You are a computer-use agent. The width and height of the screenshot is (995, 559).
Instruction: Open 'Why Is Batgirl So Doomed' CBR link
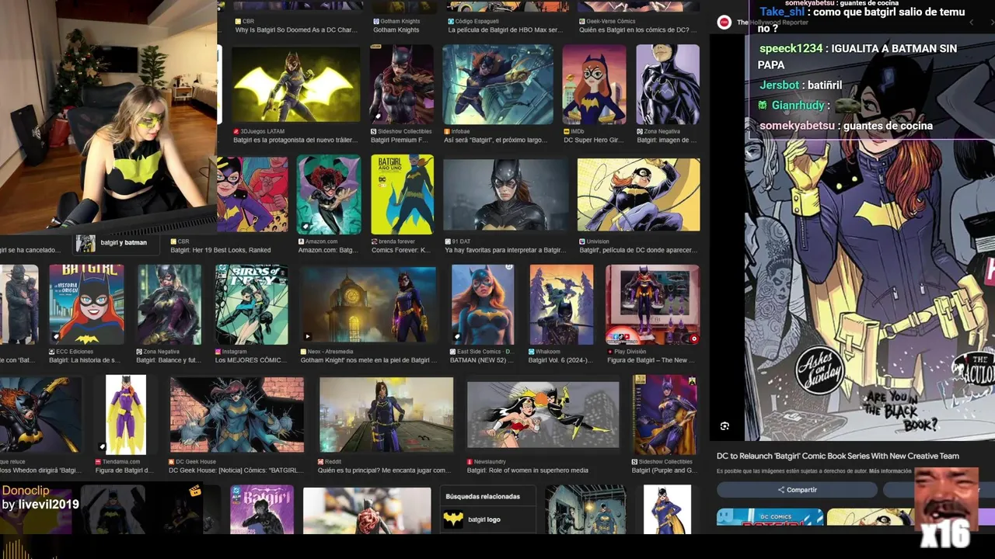click(x=296, y=30)
